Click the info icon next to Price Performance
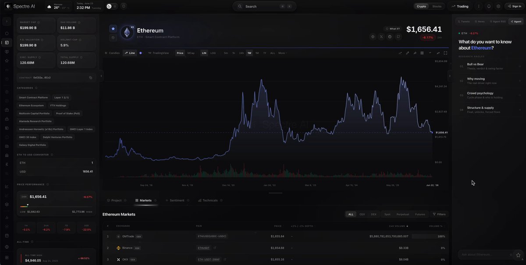 click(47, 184)
